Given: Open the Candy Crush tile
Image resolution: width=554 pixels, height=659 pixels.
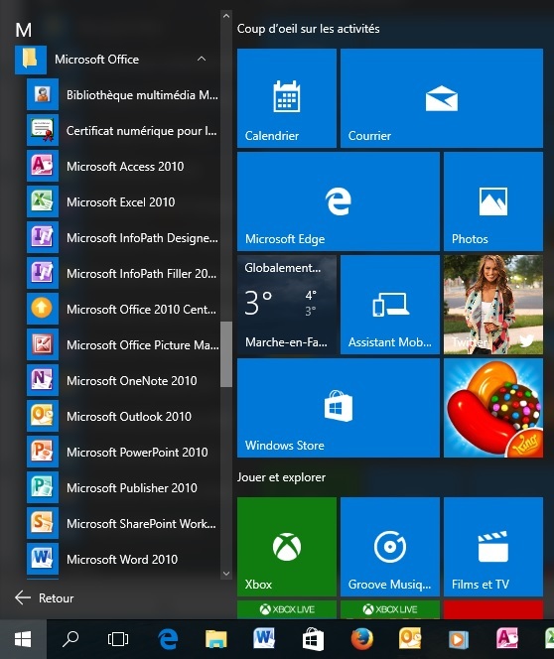Looking at the screenshot, I should pos(493,408).
